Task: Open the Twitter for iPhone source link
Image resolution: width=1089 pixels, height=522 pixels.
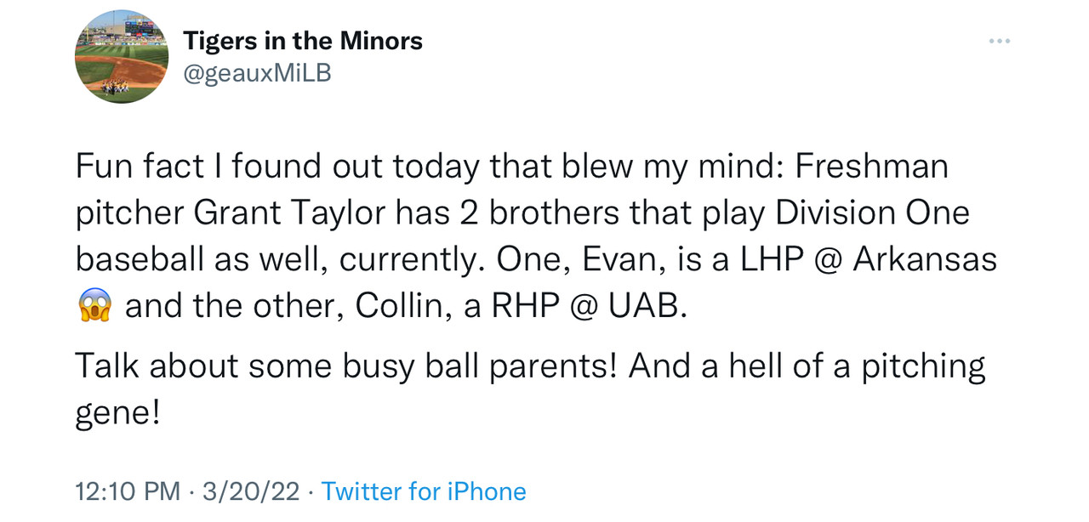Action: click(x=424, y=491)
